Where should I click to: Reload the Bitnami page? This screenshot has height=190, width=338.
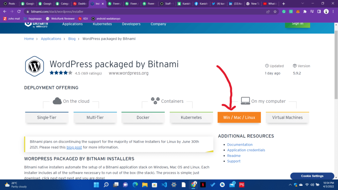tap(19, 12)
